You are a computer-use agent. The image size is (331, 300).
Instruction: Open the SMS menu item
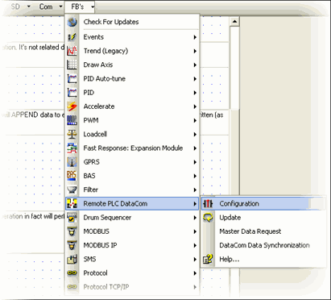click(133, 259)
